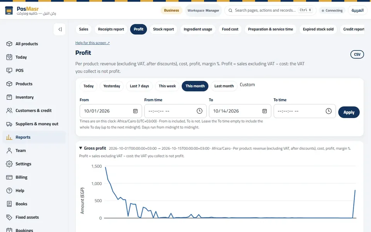Click the Workspace Manager pill
Image resolution: width=371 pixels, height=232 pixels.
click(203, 10)
